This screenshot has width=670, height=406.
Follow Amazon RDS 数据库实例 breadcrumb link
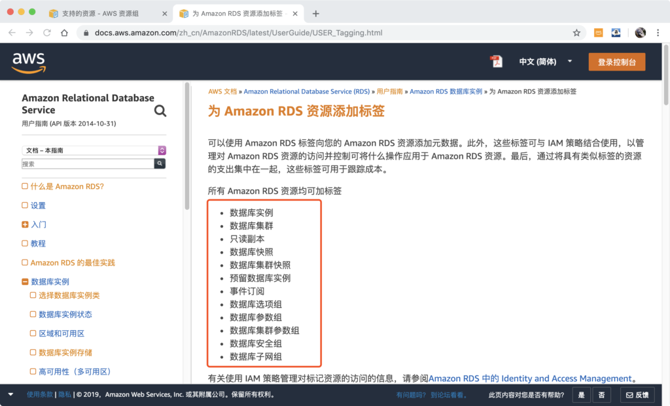tap(446, 92)
